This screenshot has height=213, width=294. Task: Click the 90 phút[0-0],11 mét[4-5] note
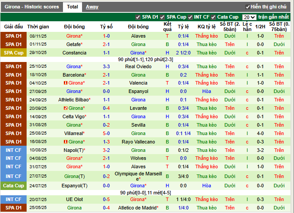point(145,193)
